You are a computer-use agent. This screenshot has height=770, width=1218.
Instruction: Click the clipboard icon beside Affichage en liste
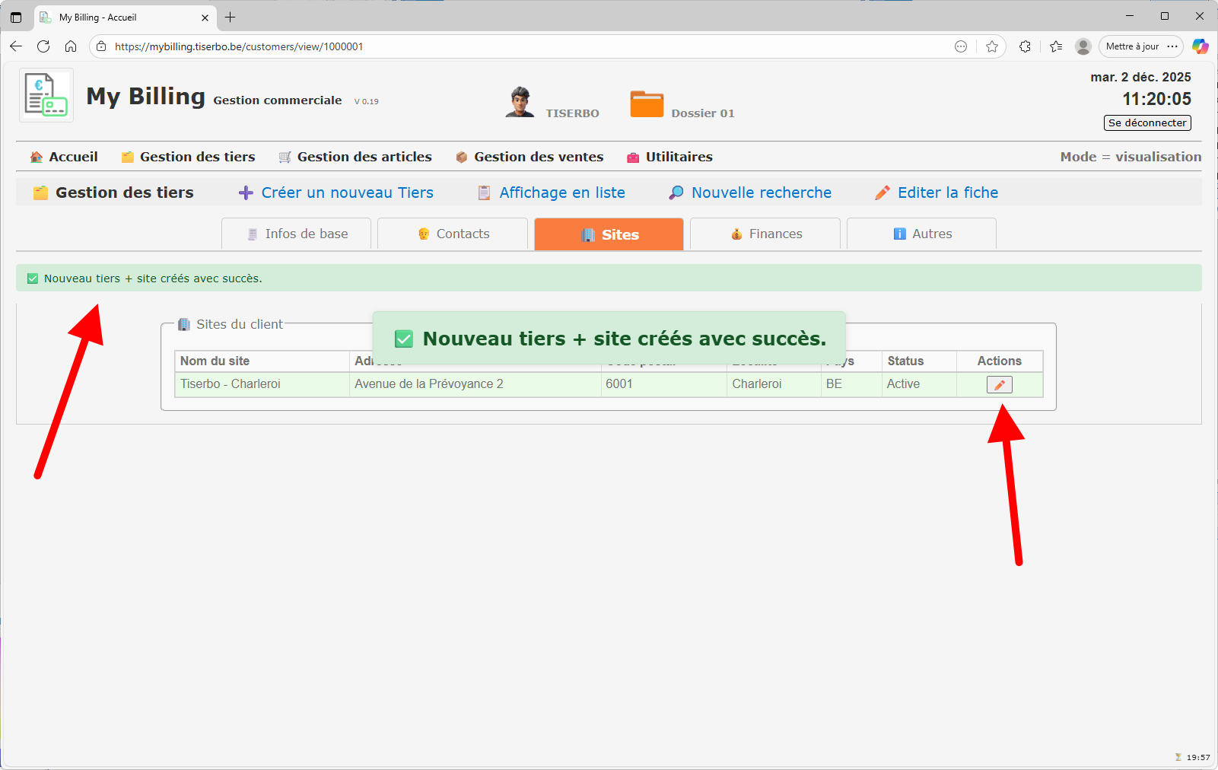click(484, 192)
